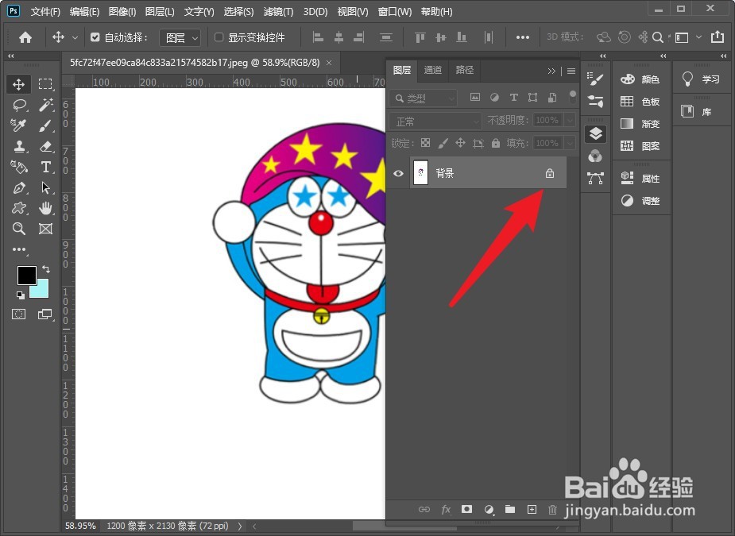The image size is (735, 536).
Task: Select the Paint Bucket tool
Action: 19,167
